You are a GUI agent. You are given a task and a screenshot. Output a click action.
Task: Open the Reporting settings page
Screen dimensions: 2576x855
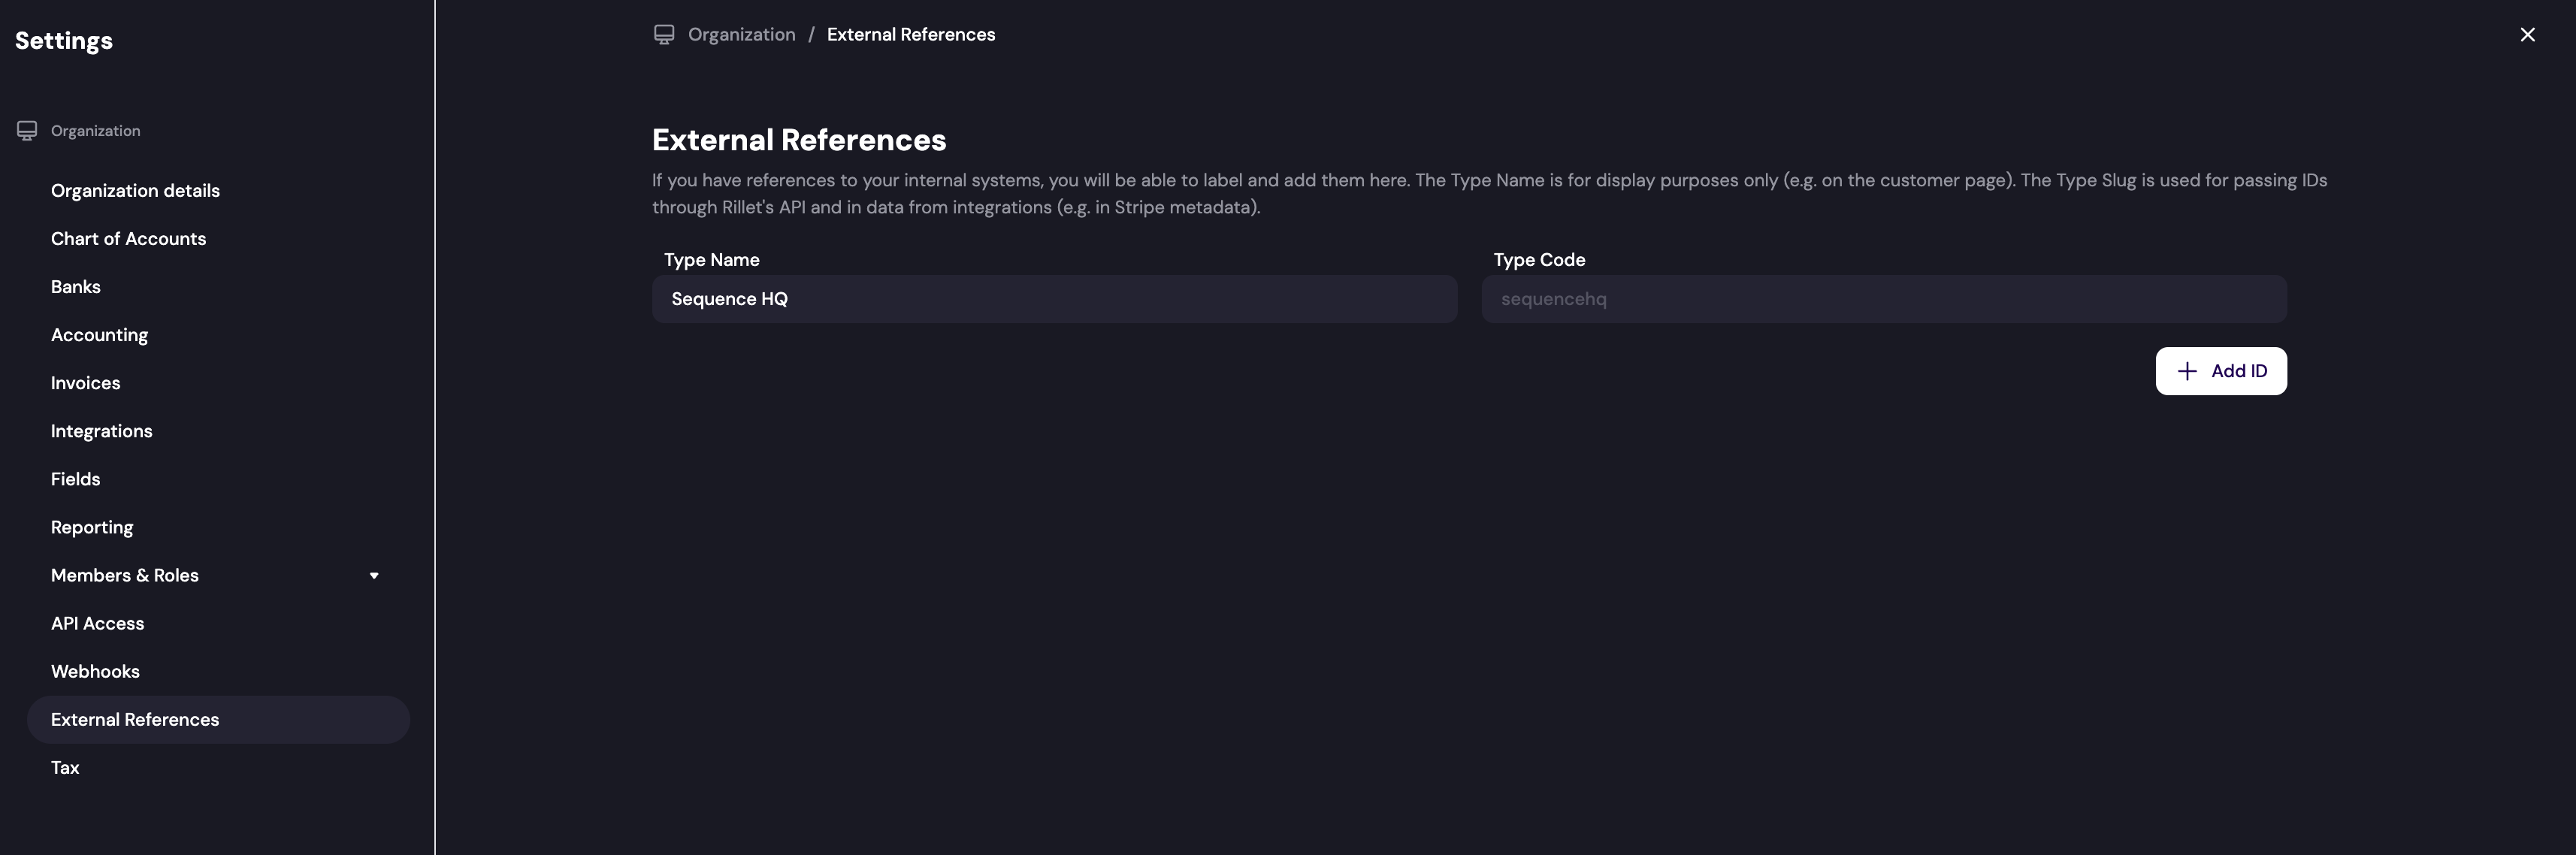click(92, 526)
